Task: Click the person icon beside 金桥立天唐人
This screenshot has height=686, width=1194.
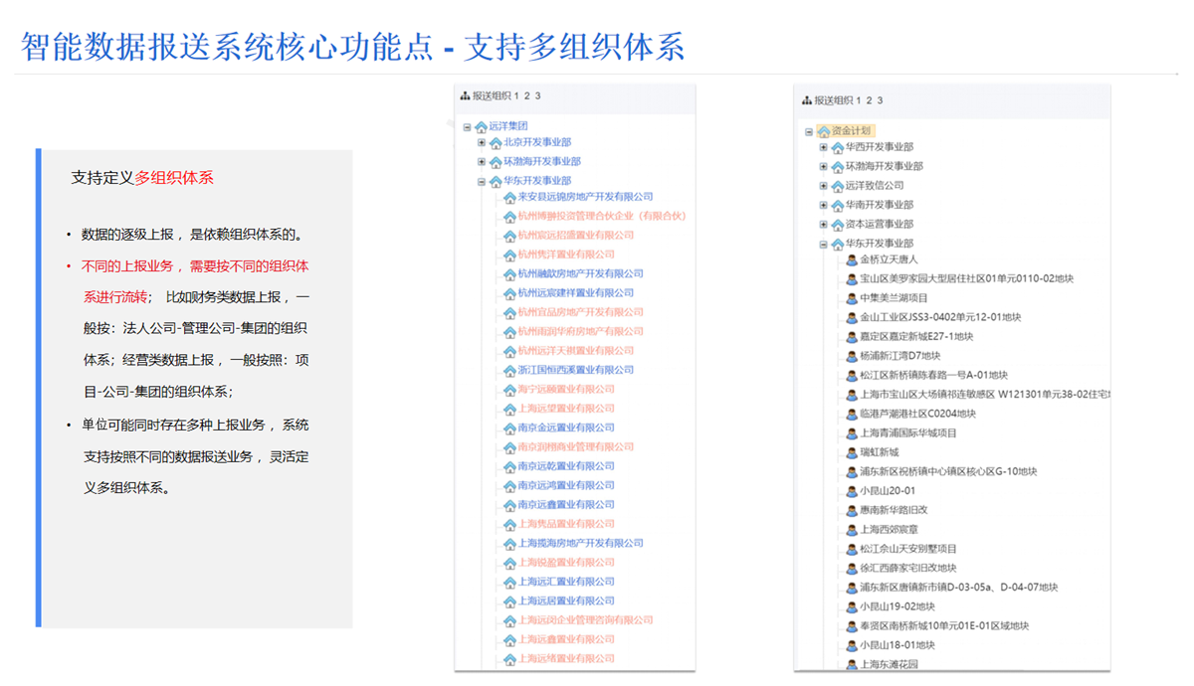Action: (852, 260)
